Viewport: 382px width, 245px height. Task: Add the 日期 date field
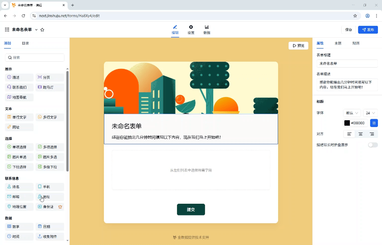pyautogui.click(x=50, y=226)
